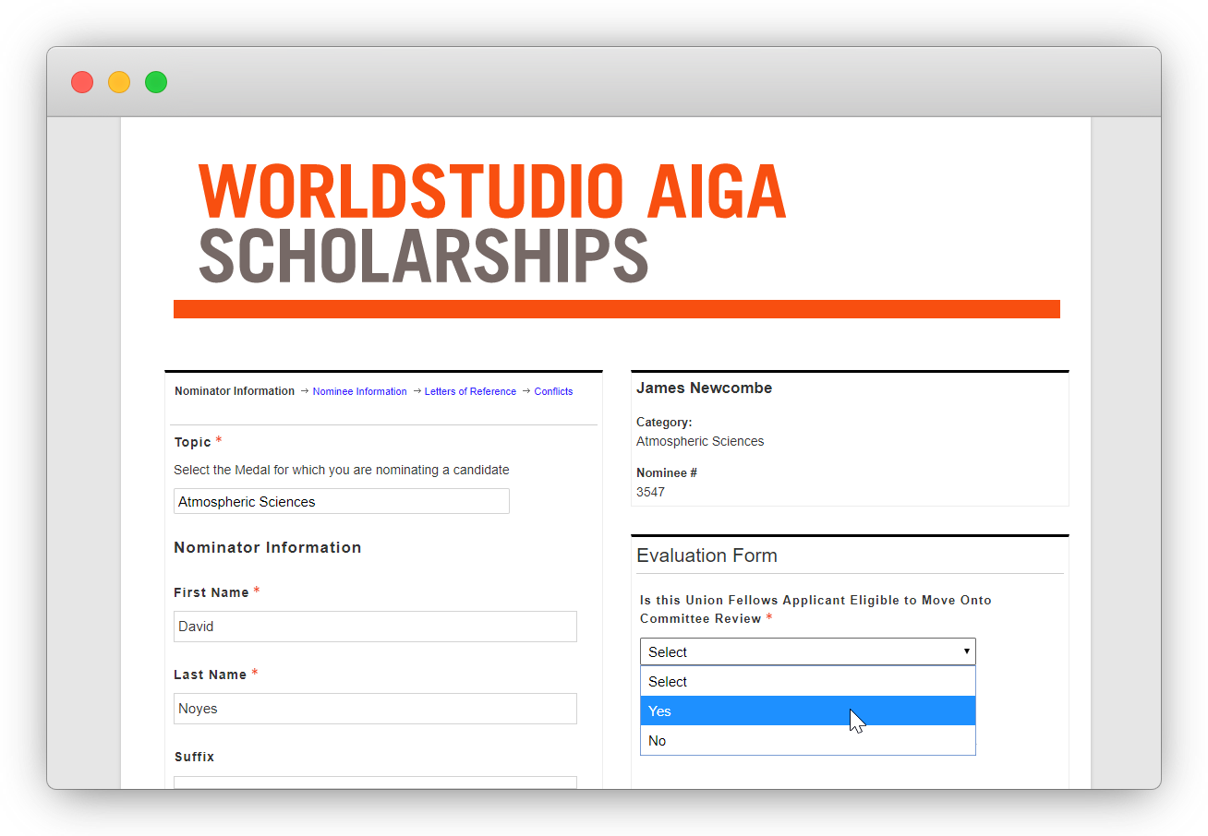Collapse the eligibility Select combo box

[x=807, y=651]
